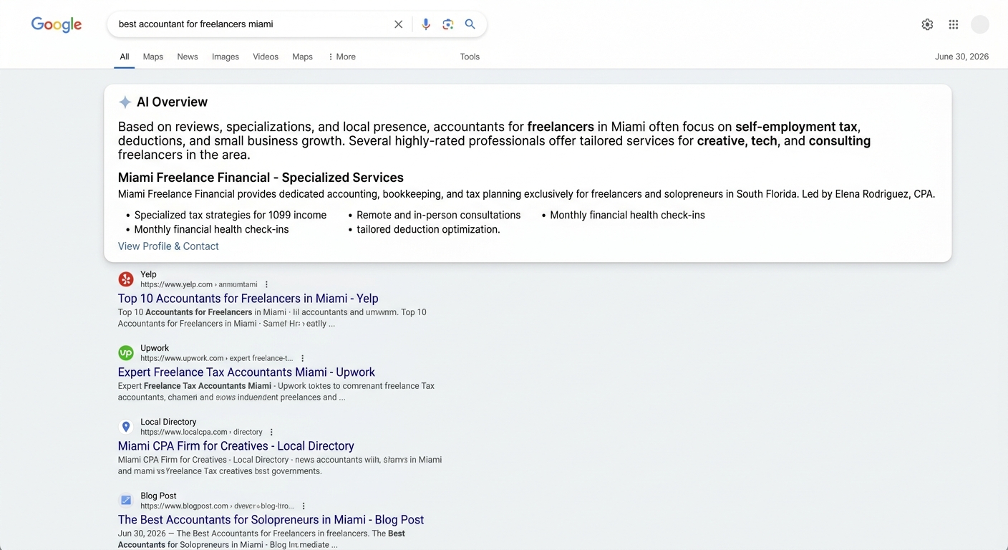This screenshot has width=1008, height=550.
Task: Expand the More search categories menu
Action: point(341,57)
